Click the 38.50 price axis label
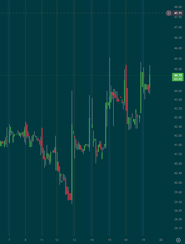The width and height of the screenshot is (185, 244). point(178,219)
